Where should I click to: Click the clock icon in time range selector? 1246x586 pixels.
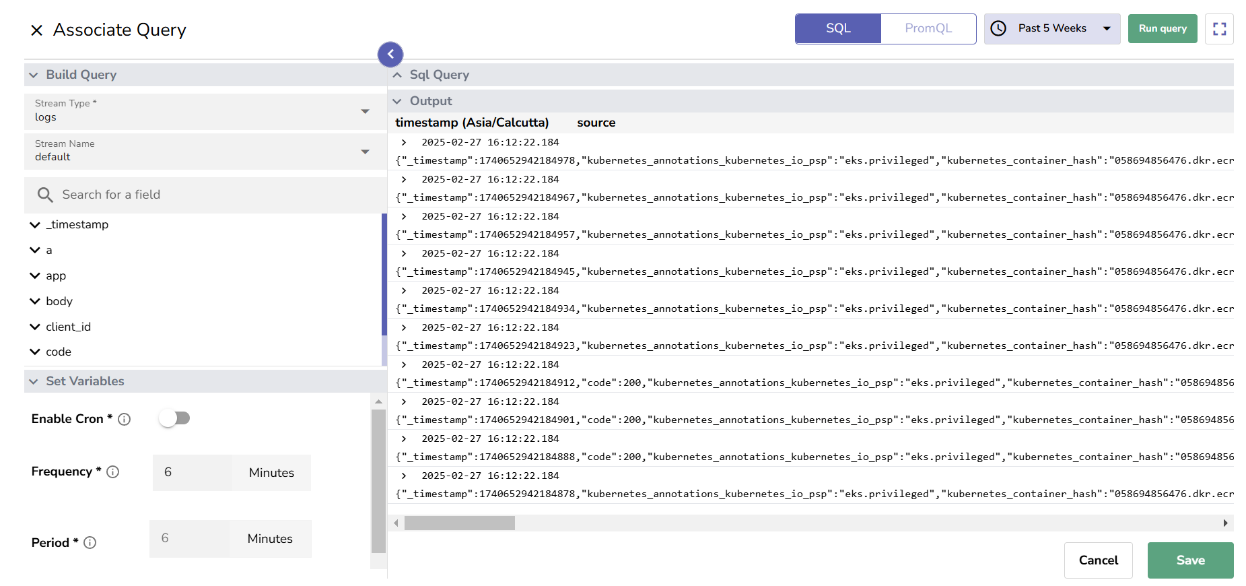[x=999, y=28]
